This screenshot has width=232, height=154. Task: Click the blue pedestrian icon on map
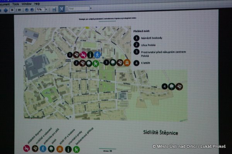click(x=98, y=55)
